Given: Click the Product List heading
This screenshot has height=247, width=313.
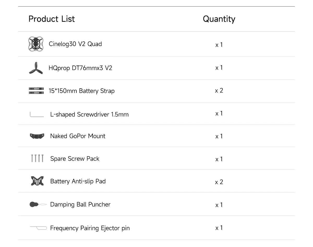Looking at the screenshot, I should [51, 19].
